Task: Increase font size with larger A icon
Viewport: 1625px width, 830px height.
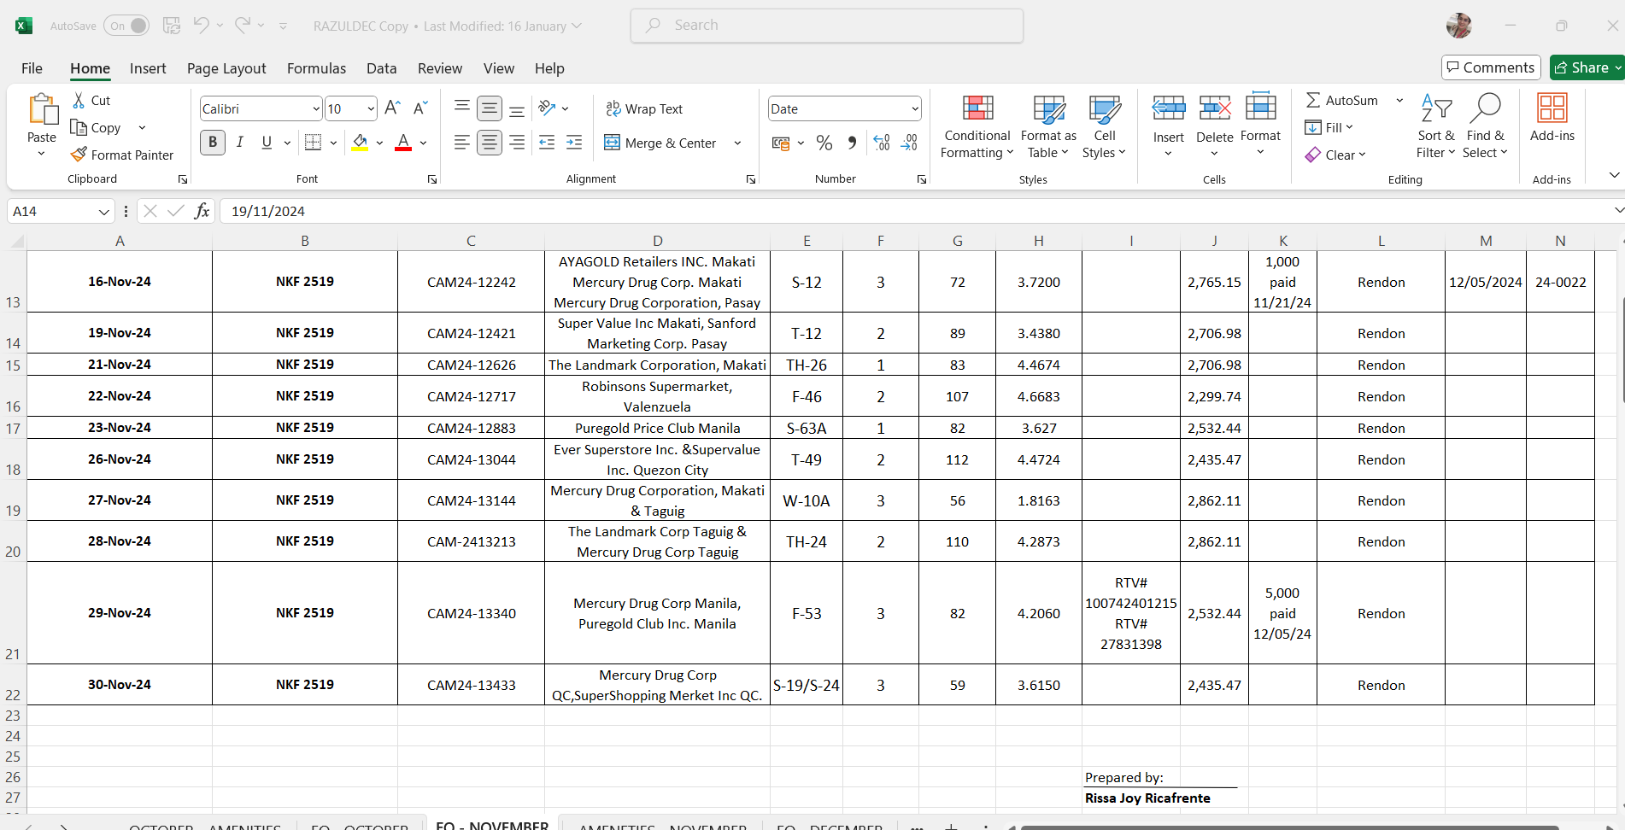Action: [392, 108]
